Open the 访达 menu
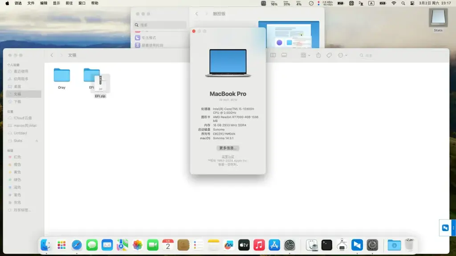The image size is (456, 256). coord(18,3)
